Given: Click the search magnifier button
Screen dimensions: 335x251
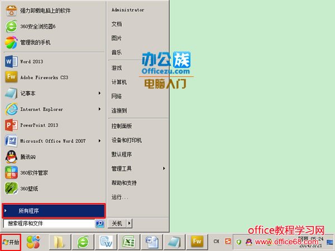Looking at the screenshot, I should tap(100, 224).
